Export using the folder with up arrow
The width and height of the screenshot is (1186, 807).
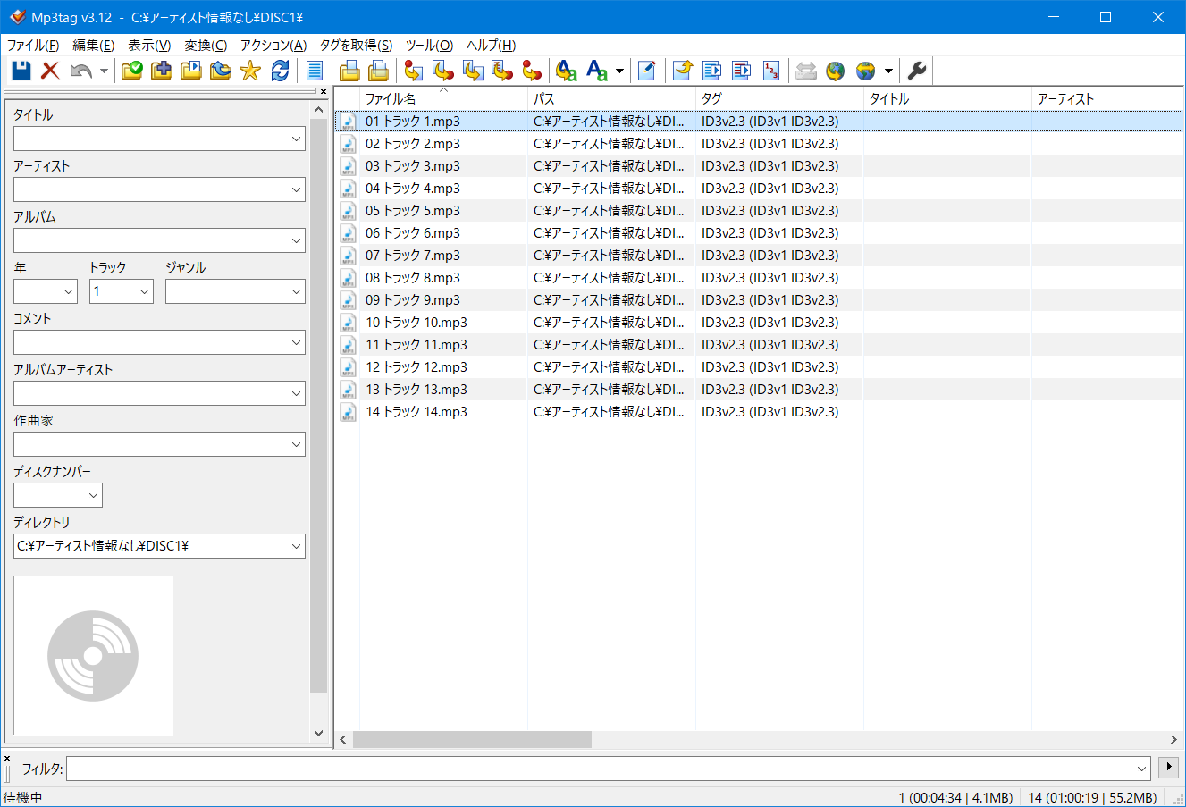pyautogui.click(x=683, y=71)
